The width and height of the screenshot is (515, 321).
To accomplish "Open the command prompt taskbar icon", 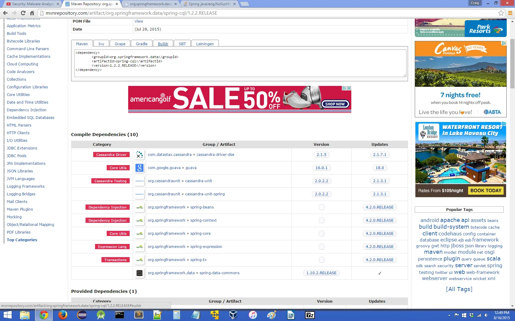I will click(x=120, y=315).
